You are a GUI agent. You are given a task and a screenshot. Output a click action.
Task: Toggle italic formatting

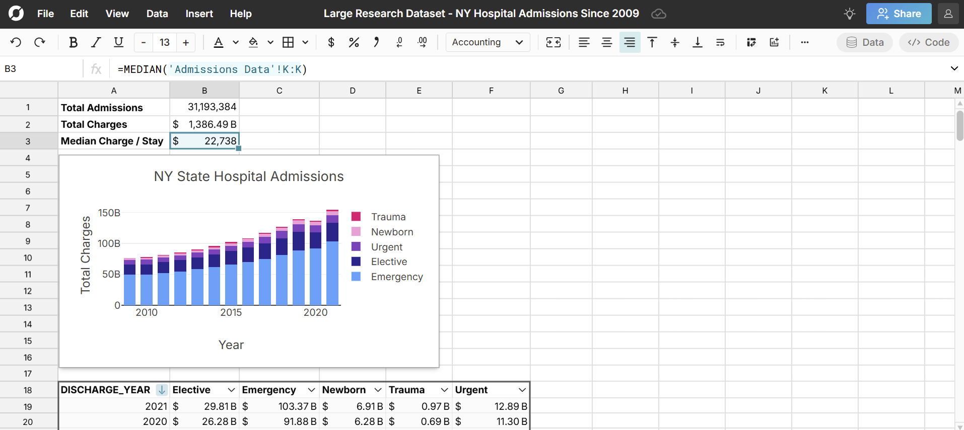[96, 42]
